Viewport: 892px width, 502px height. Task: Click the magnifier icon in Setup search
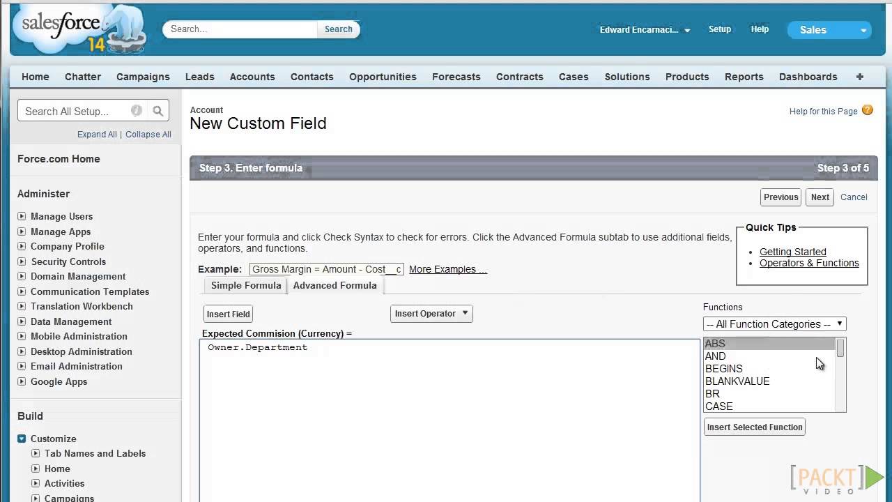click(158, 111)
